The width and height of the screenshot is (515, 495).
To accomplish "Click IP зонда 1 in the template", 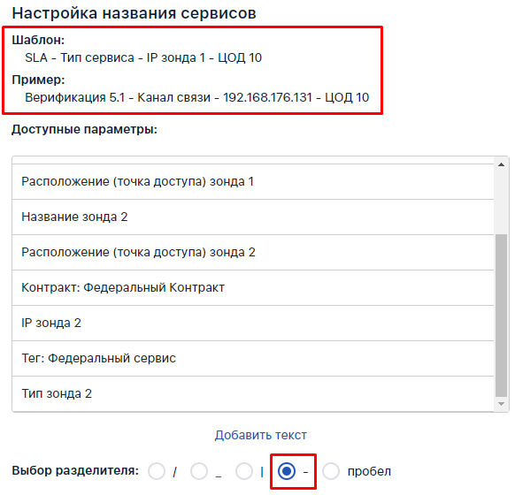I will 176,57.
